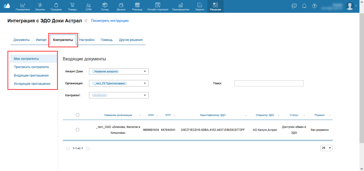Toggle the select-all checkbox in table header
Image resolution: width=364 pixels, height=171 pixels.
(78, 115)
